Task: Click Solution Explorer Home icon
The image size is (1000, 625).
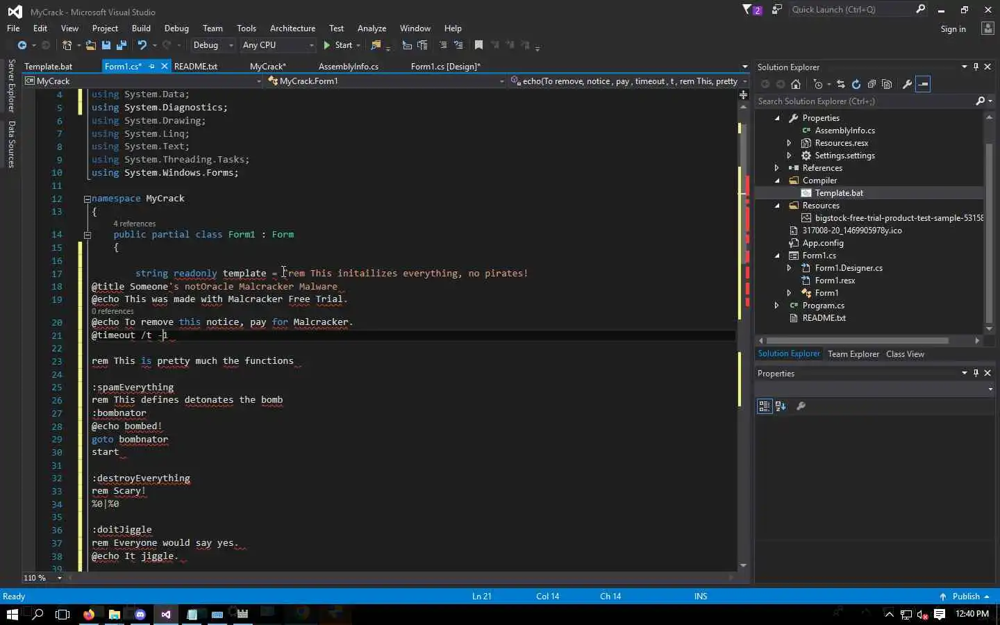Action: pos(796,84)
